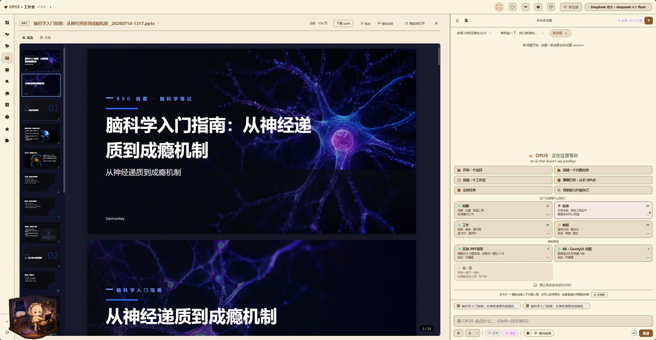Switch to the 文稿 tab
Screen dimensions: 656x340
click(46, 37)
